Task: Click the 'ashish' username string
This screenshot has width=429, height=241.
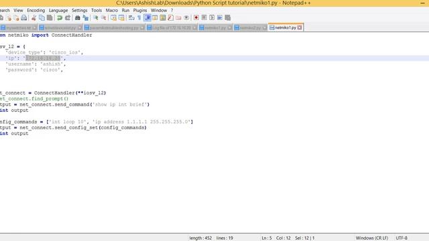Action: coord(52,64)
